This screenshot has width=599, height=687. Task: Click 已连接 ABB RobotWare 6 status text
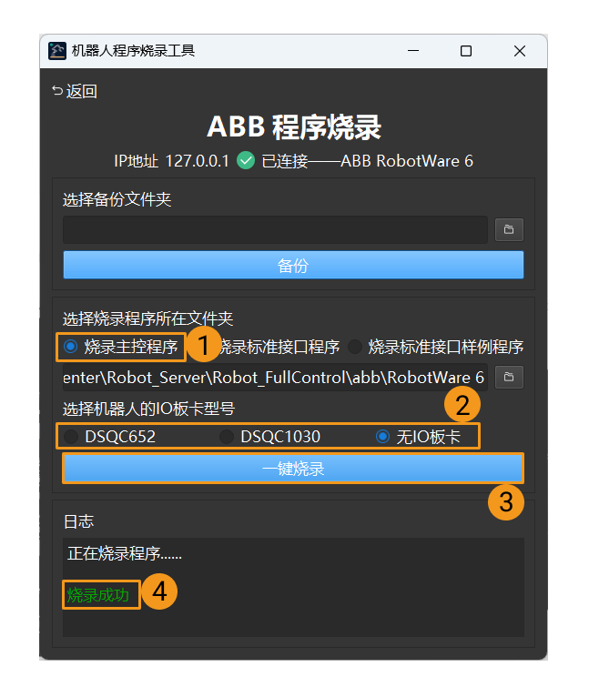pyautogui.click(x=367, y=161)
